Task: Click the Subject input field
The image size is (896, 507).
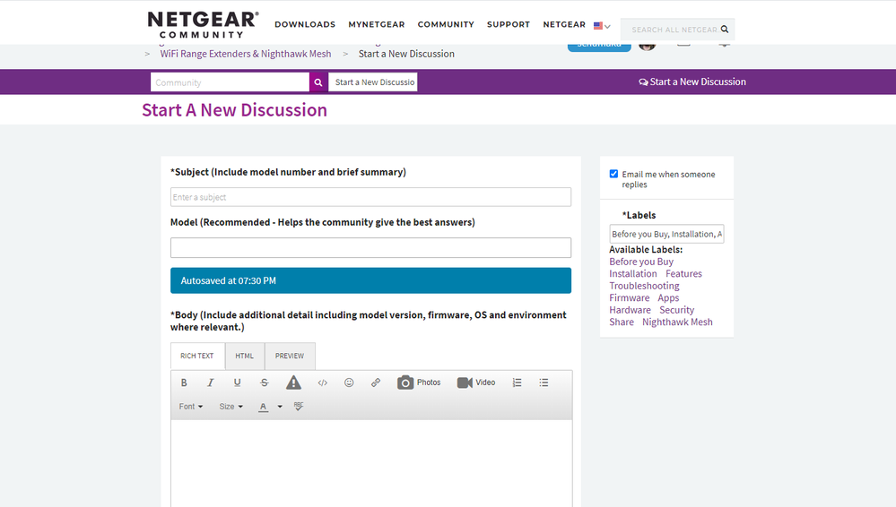Action: (x=370, y=197)
